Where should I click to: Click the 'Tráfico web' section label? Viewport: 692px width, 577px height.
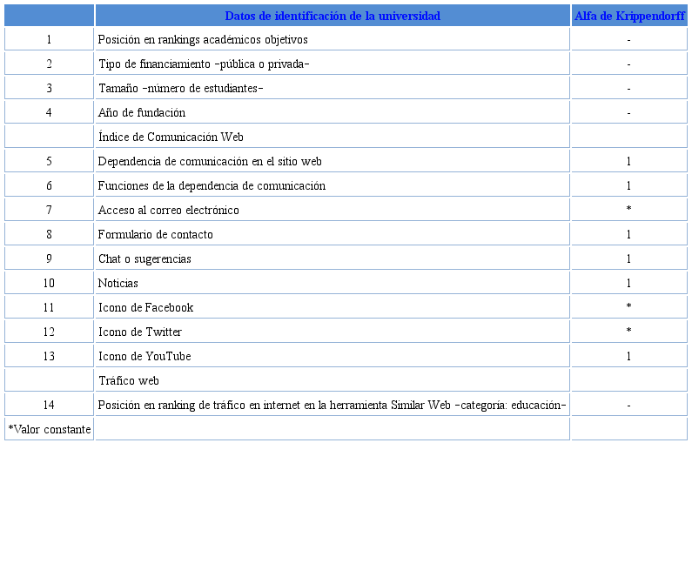point(129,381)
